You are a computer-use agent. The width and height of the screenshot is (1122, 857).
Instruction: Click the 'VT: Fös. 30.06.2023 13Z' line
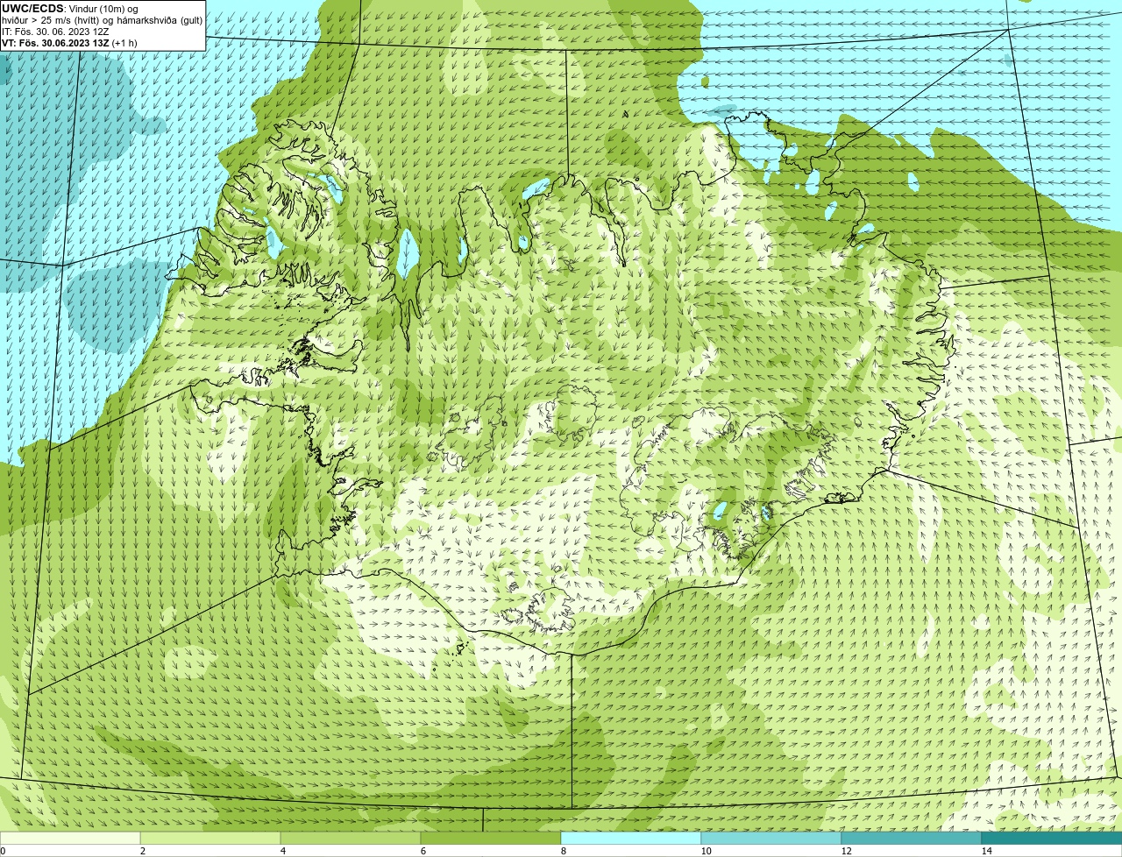pyautogui.click(x=55, y=43)
